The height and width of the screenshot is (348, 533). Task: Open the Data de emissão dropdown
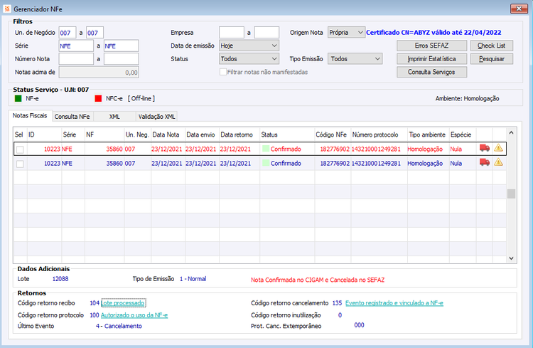tap(249, 46)
